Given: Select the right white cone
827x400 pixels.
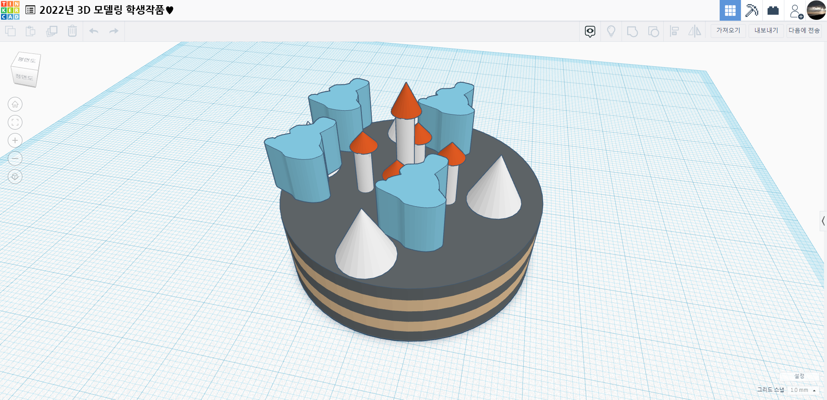Looking at the screenshot, I should 494,189.
